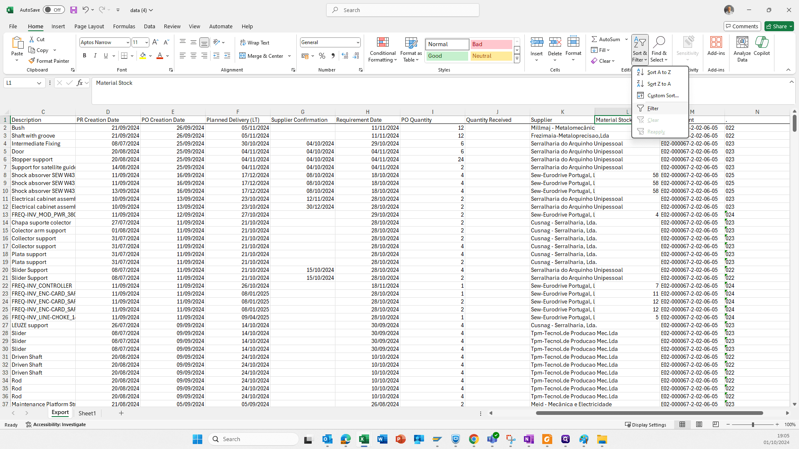Expand the font name dropdown
799x449 pixels.
(128, 42)
